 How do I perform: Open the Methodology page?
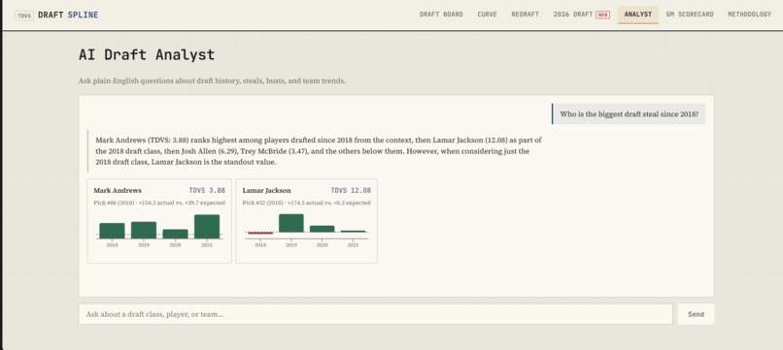tap(750, 15)
